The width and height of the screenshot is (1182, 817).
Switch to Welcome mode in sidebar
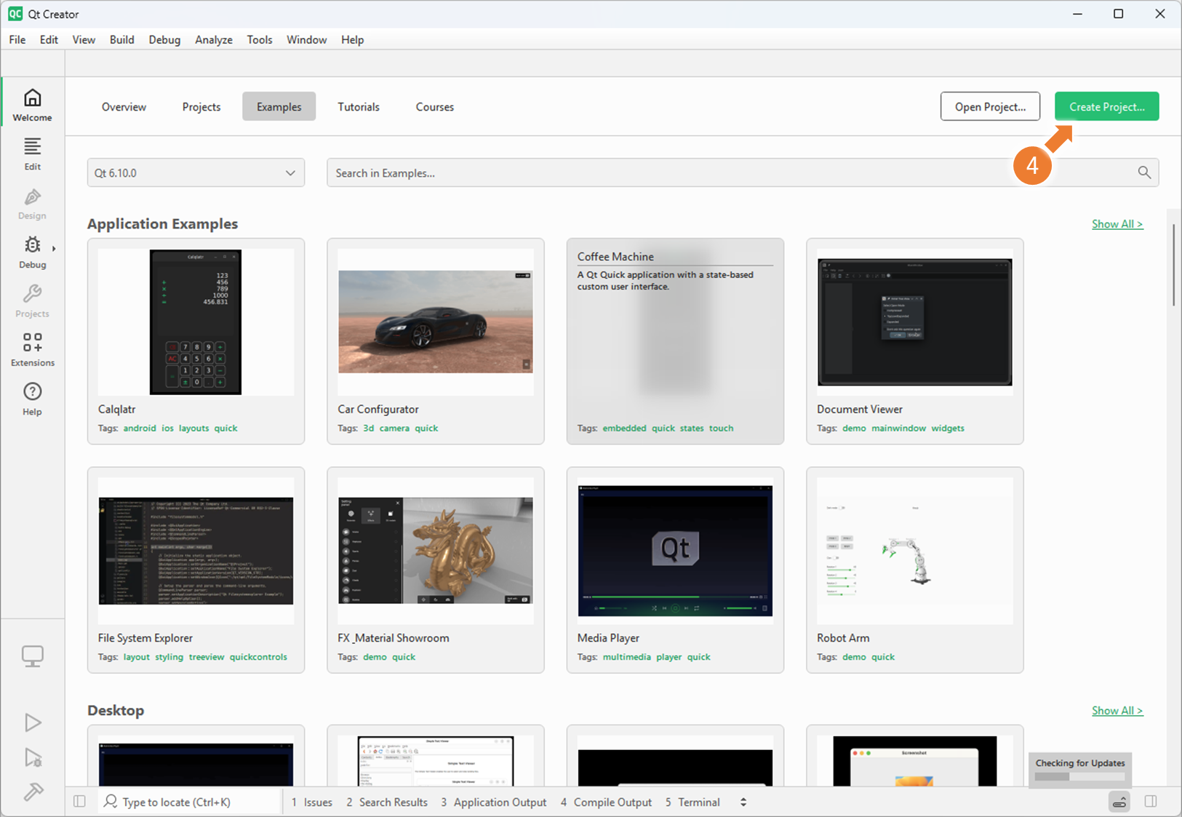(x=32, y=105)
